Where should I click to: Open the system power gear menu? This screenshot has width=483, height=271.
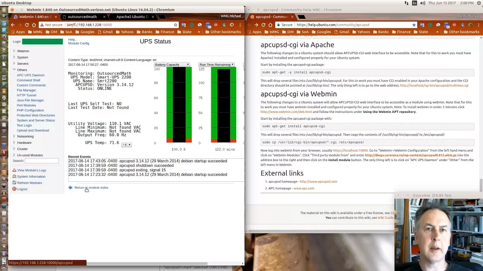(x=479, y=3)
